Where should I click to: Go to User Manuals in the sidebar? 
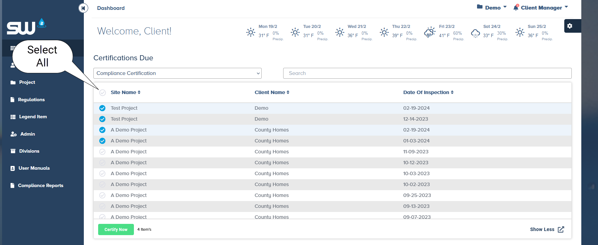(34, 168)
